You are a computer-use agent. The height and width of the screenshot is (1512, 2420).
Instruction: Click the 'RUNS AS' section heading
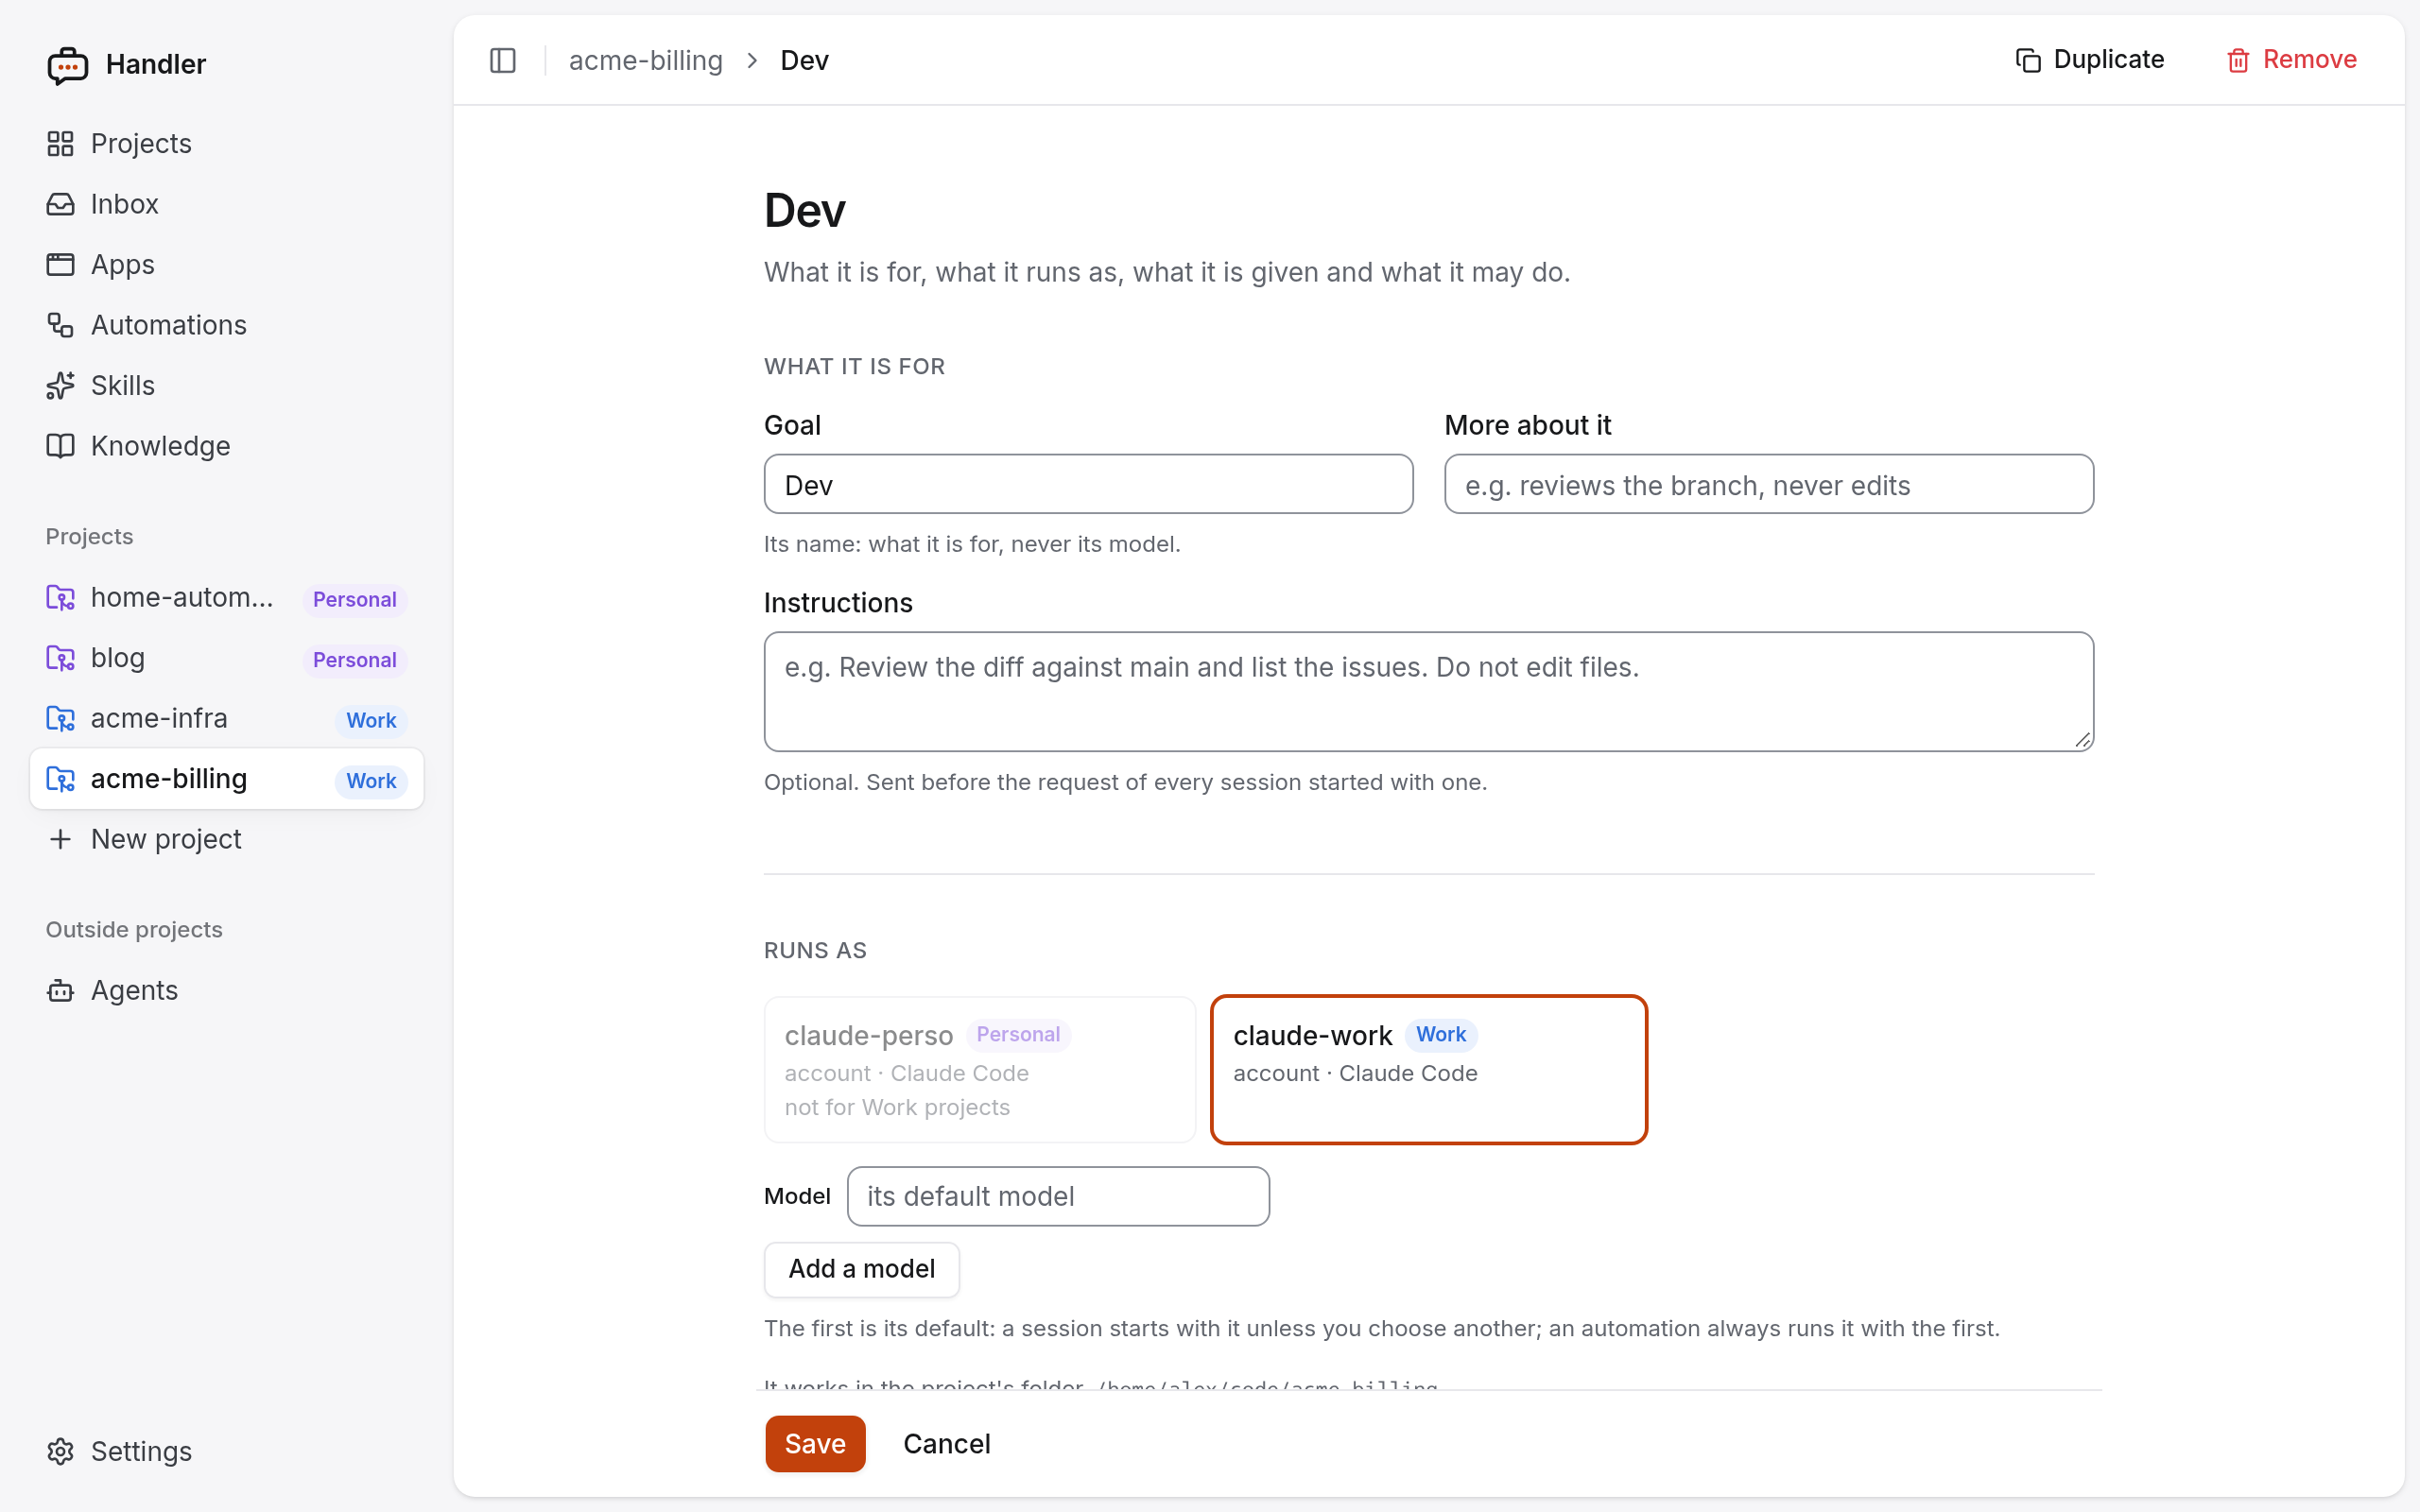click(x=815, y=951)
